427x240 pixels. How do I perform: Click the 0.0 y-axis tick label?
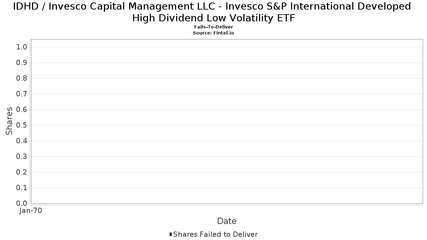[x=22, y=204]
